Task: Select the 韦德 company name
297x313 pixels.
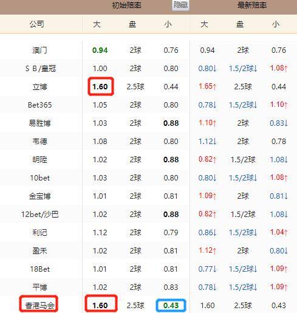Action: click(39, 141)
